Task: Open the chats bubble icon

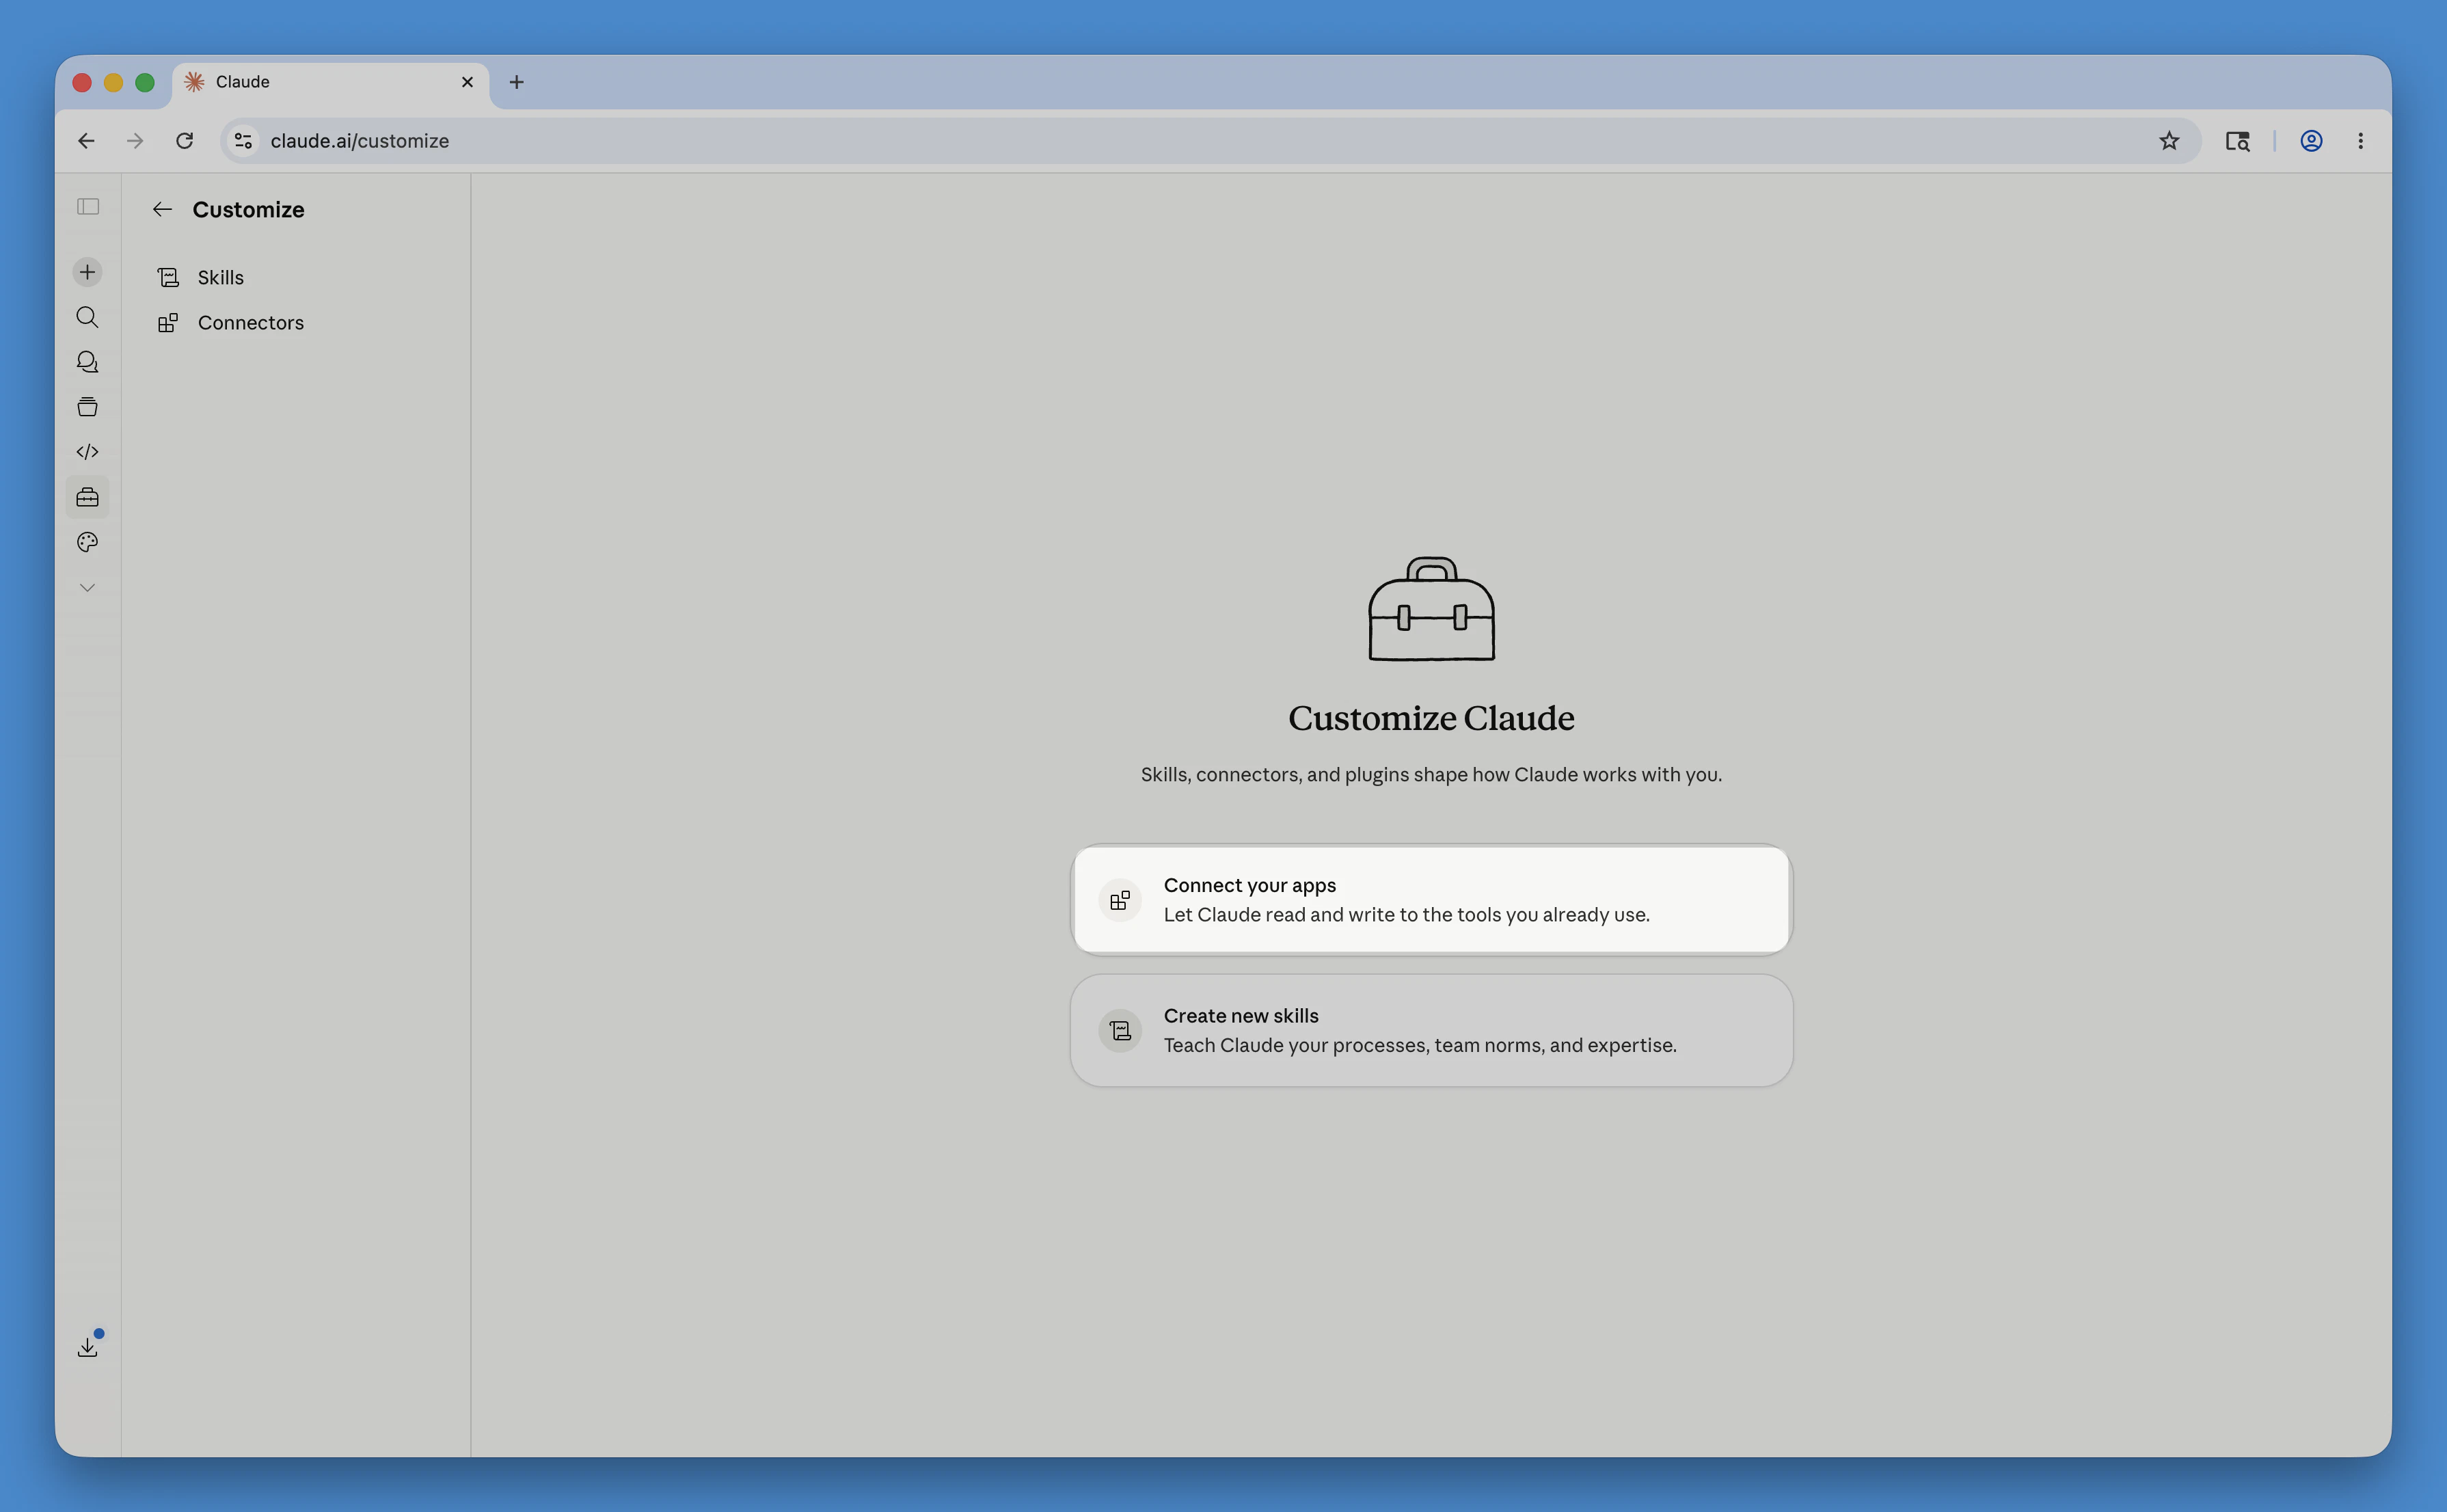Action: pyautogui.click(x=88, y=362)
